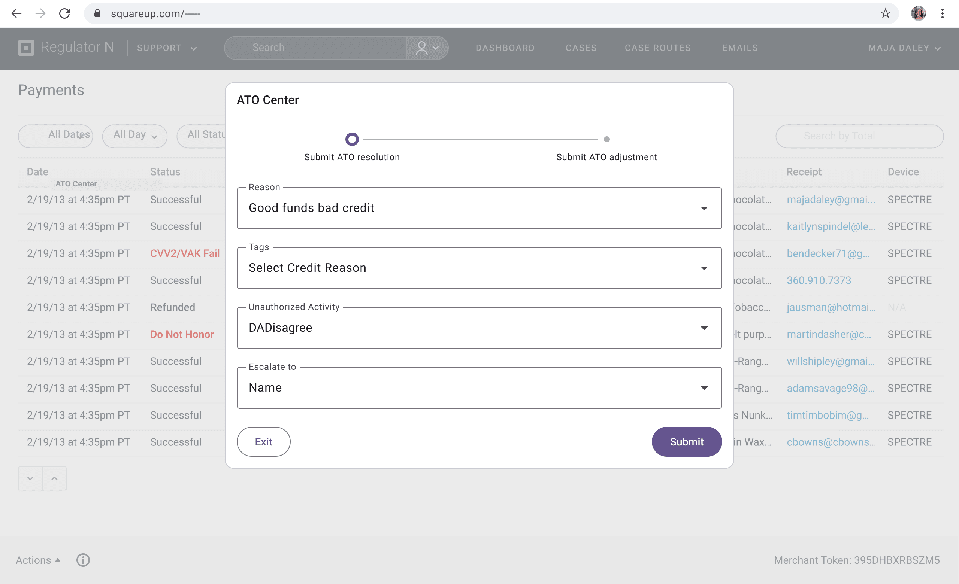Open the Unauthorized Activity dropdown

click(x=479, y=328)
